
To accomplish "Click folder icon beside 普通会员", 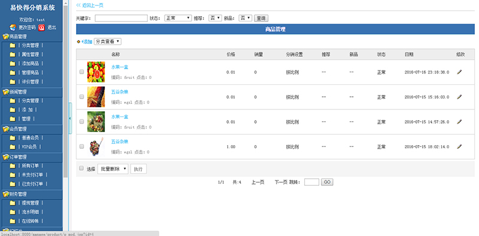I will 12,138.
